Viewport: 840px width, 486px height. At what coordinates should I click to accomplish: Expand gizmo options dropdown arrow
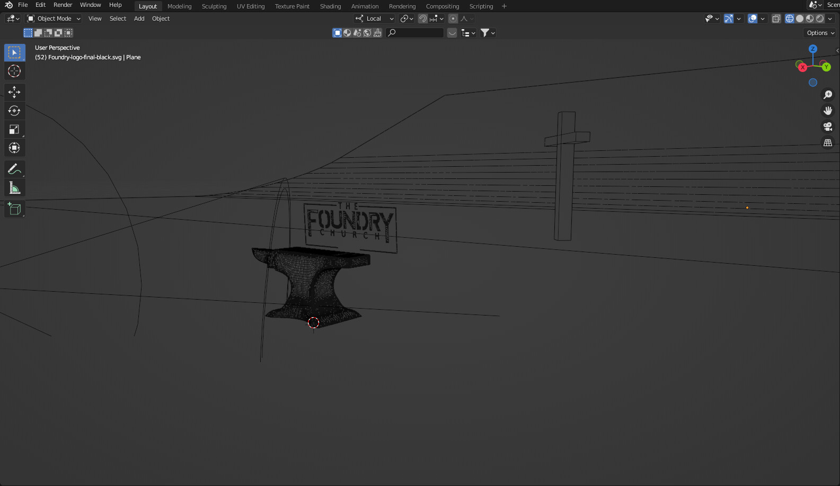click(x=739, y=19)
